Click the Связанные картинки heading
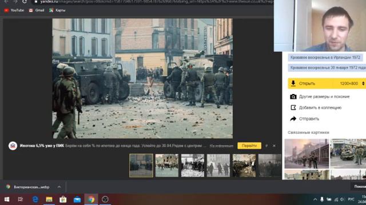Image resolution: width=366 pixels, height=205 pixels. 308,132
